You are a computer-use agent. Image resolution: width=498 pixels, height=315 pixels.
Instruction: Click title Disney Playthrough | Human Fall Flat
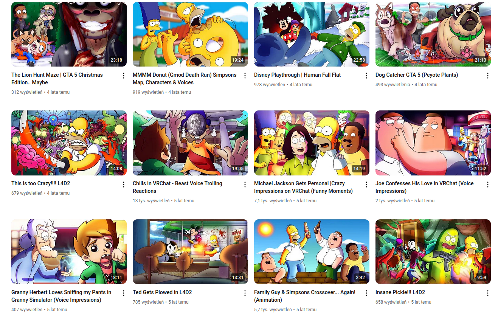[297, 75]
